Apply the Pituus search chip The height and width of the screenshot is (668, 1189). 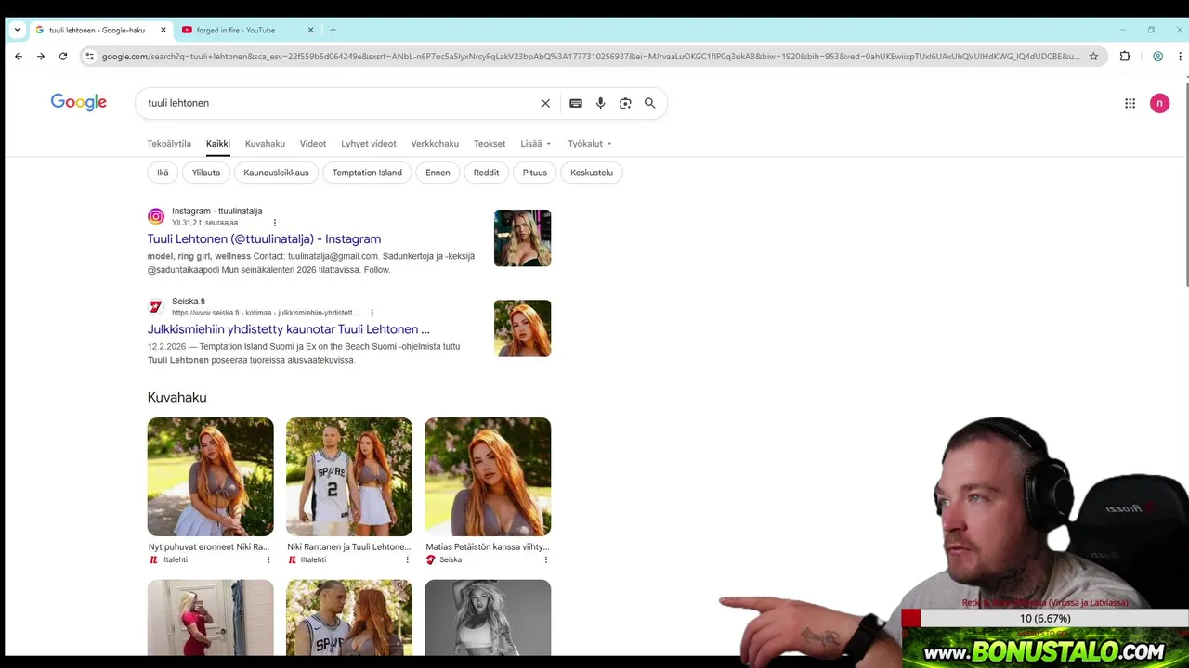(535, 173)
